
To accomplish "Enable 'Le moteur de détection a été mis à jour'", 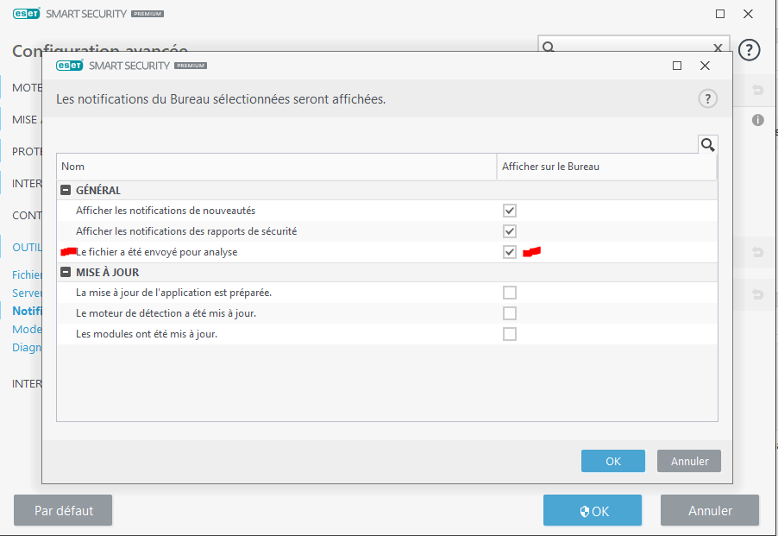I will [x=510, y=313].
